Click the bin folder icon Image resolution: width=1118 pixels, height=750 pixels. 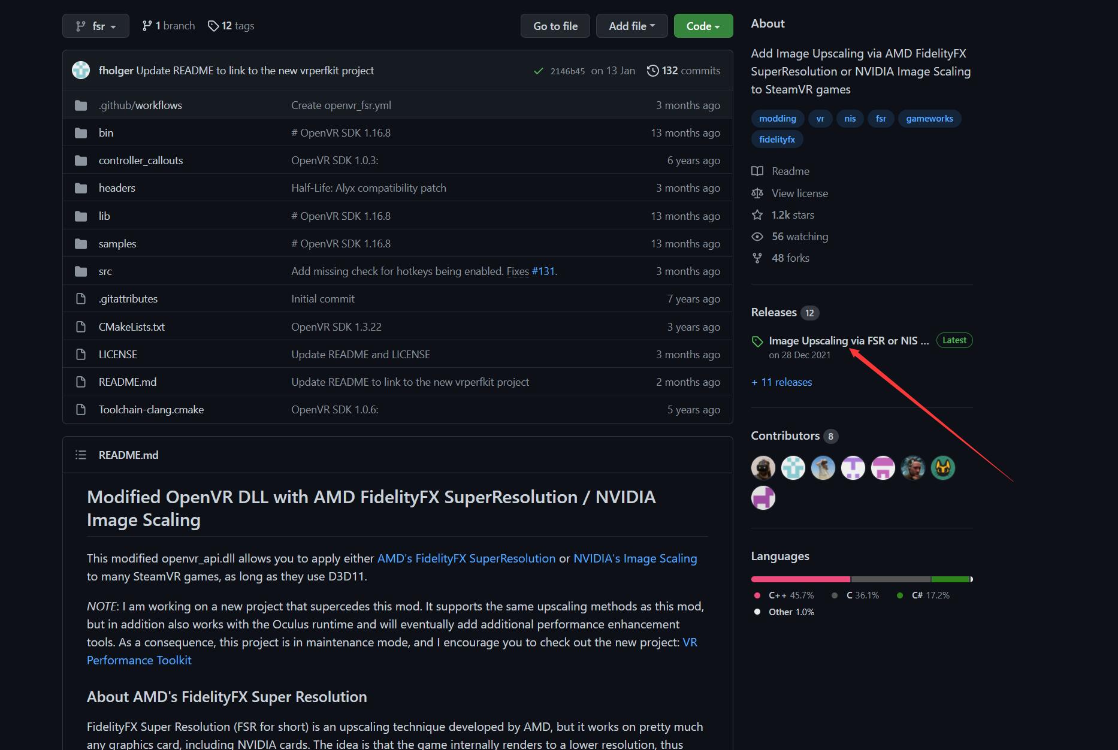click(x=81, y=133)
